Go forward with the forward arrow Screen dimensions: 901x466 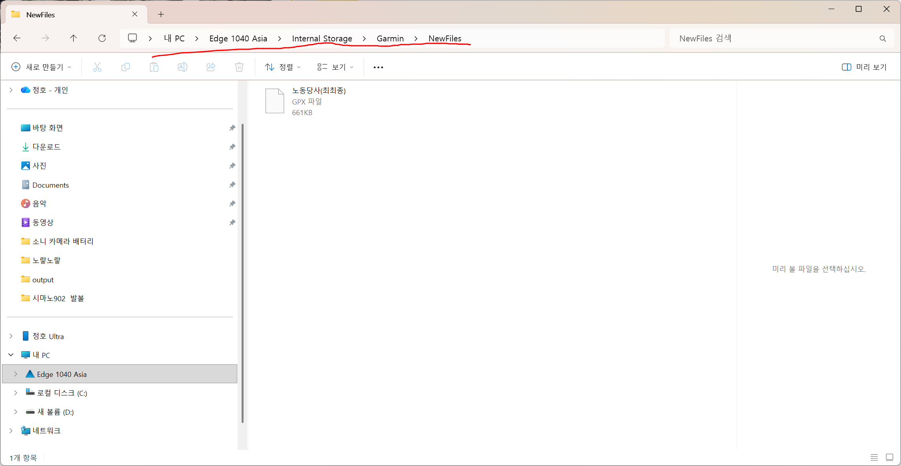(x=45, y=38)
